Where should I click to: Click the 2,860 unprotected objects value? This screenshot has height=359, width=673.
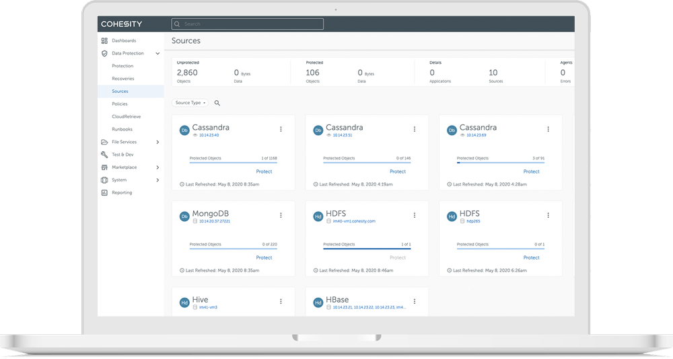coord(187,73)
